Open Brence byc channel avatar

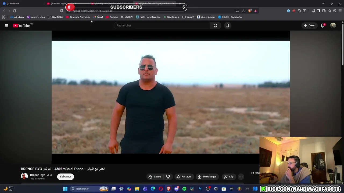(24, 176)
